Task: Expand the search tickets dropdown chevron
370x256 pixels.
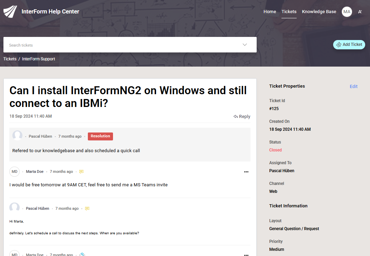Action: tap(245, 45)
